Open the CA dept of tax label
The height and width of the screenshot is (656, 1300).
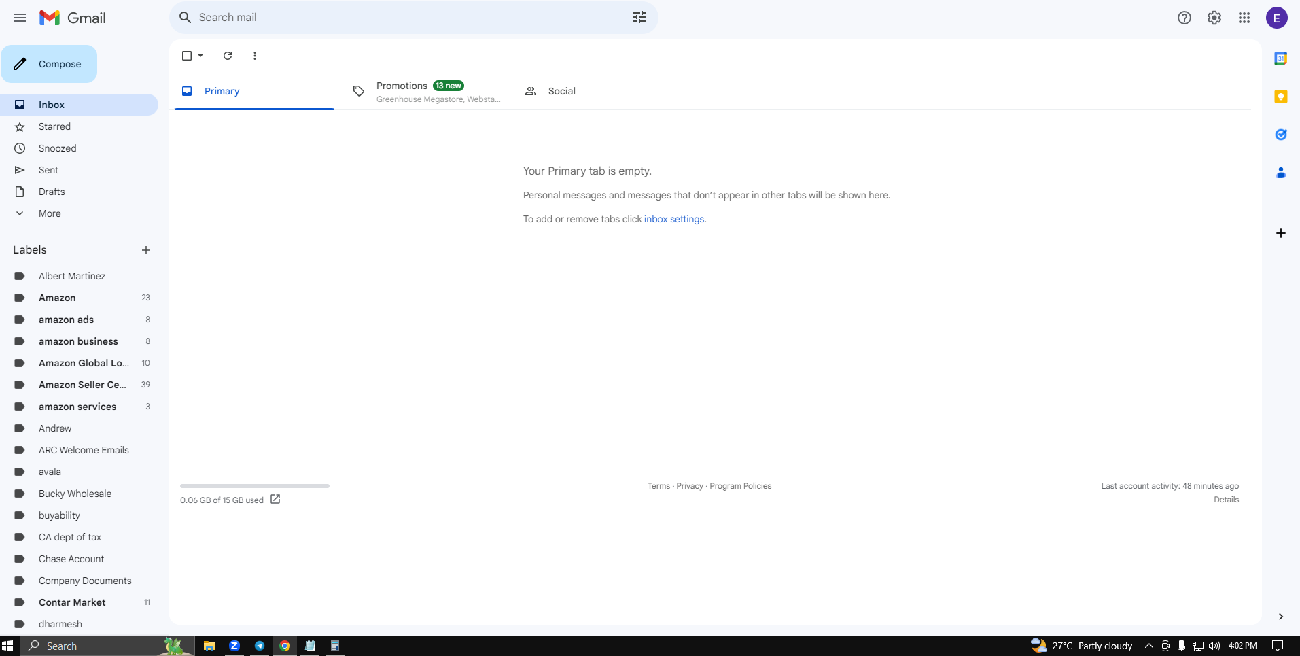(79, 537)
